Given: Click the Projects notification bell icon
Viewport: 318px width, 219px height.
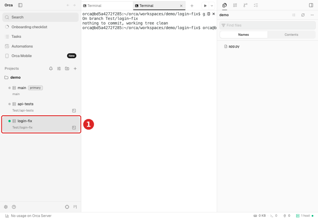Looking at the screenshot, I should pos(51,68).
